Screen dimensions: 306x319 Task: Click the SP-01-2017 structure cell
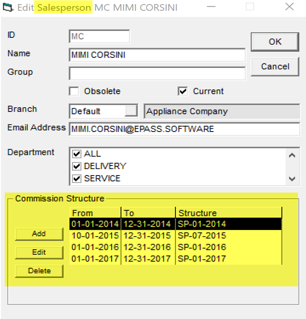[228, 259]
